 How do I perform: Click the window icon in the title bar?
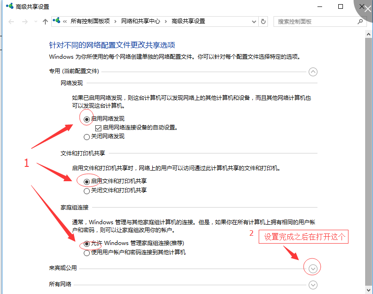(10, 6)
